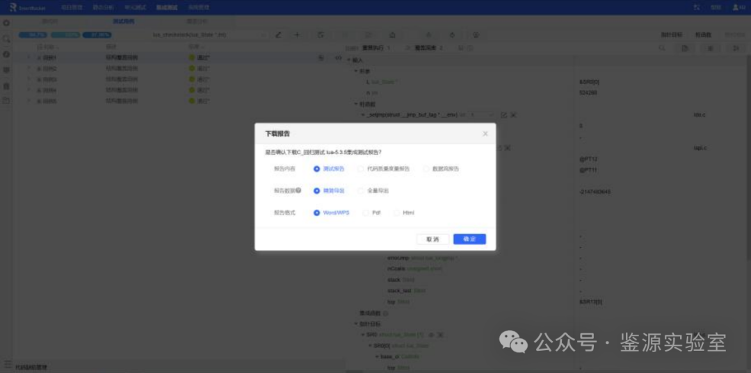Viewport: 751px width, 373px height.
Task: Click the 预计目标 button at top right
Action: tap(672, 35)
